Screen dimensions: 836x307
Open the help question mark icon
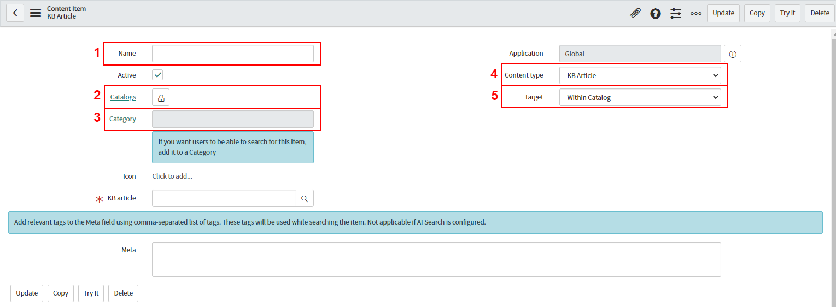click(656, 13)
